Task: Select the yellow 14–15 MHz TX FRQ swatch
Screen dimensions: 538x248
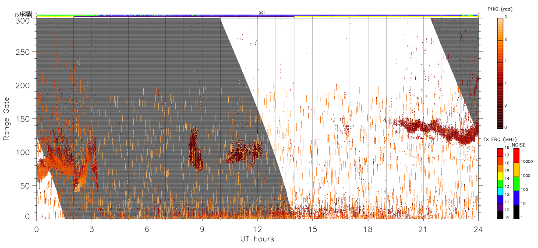Action: pyautogui.click(x=500, y=176)
